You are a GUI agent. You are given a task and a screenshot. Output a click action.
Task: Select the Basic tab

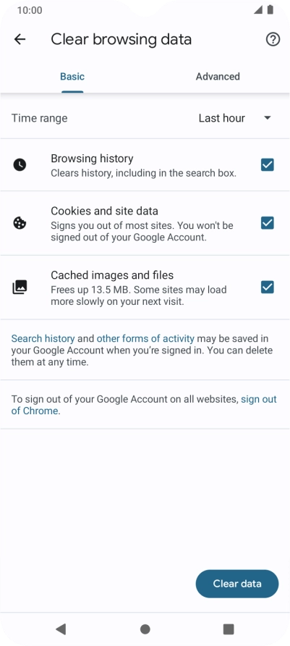pos(72,77)
